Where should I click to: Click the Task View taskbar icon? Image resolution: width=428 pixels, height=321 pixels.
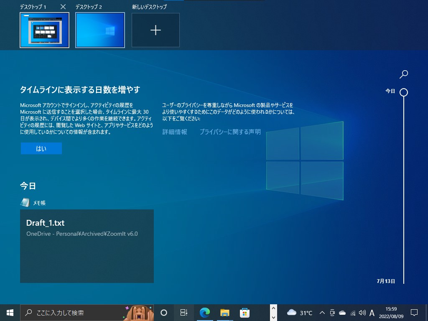coord(183,312)
